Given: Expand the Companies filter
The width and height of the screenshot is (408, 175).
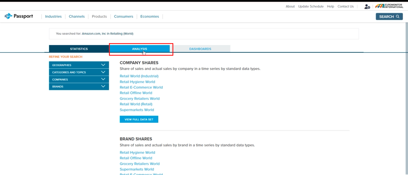Looking at the screenshot, I should [x=79, y=79].
